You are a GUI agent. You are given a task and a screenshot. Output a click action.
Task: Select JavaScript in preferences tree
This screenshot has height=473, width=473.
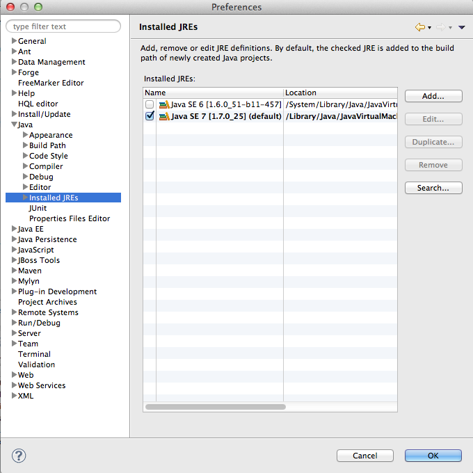pyautogui.click(x=35, y=250)
